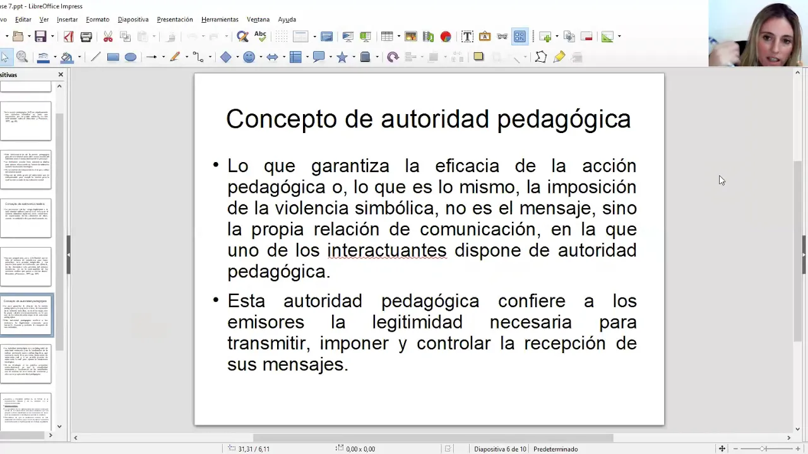Expand symbol shapes smiley dropdown
The image size is (808, 454).
pos(260,57)
